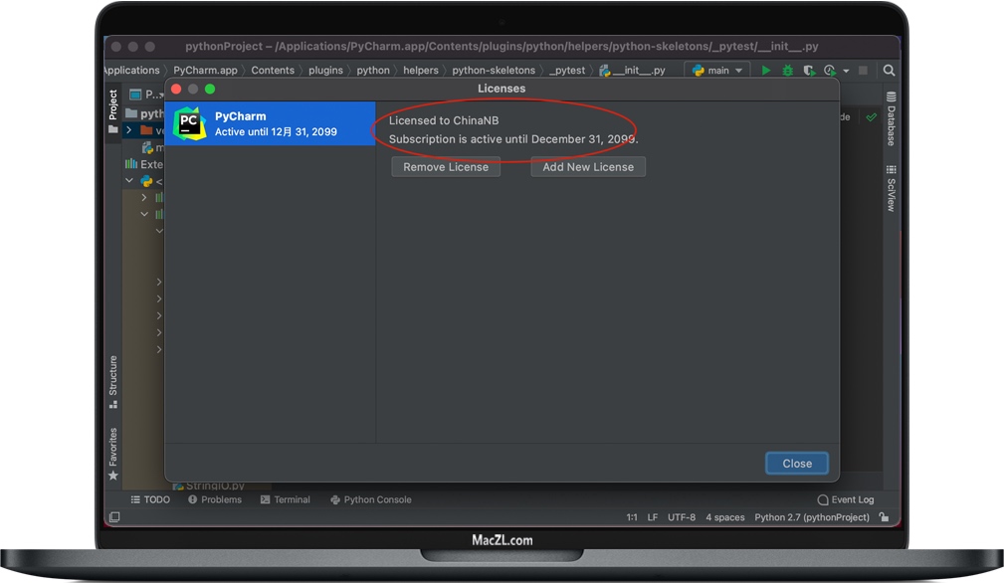Click the Remove License button

click(x=446, y=167)
